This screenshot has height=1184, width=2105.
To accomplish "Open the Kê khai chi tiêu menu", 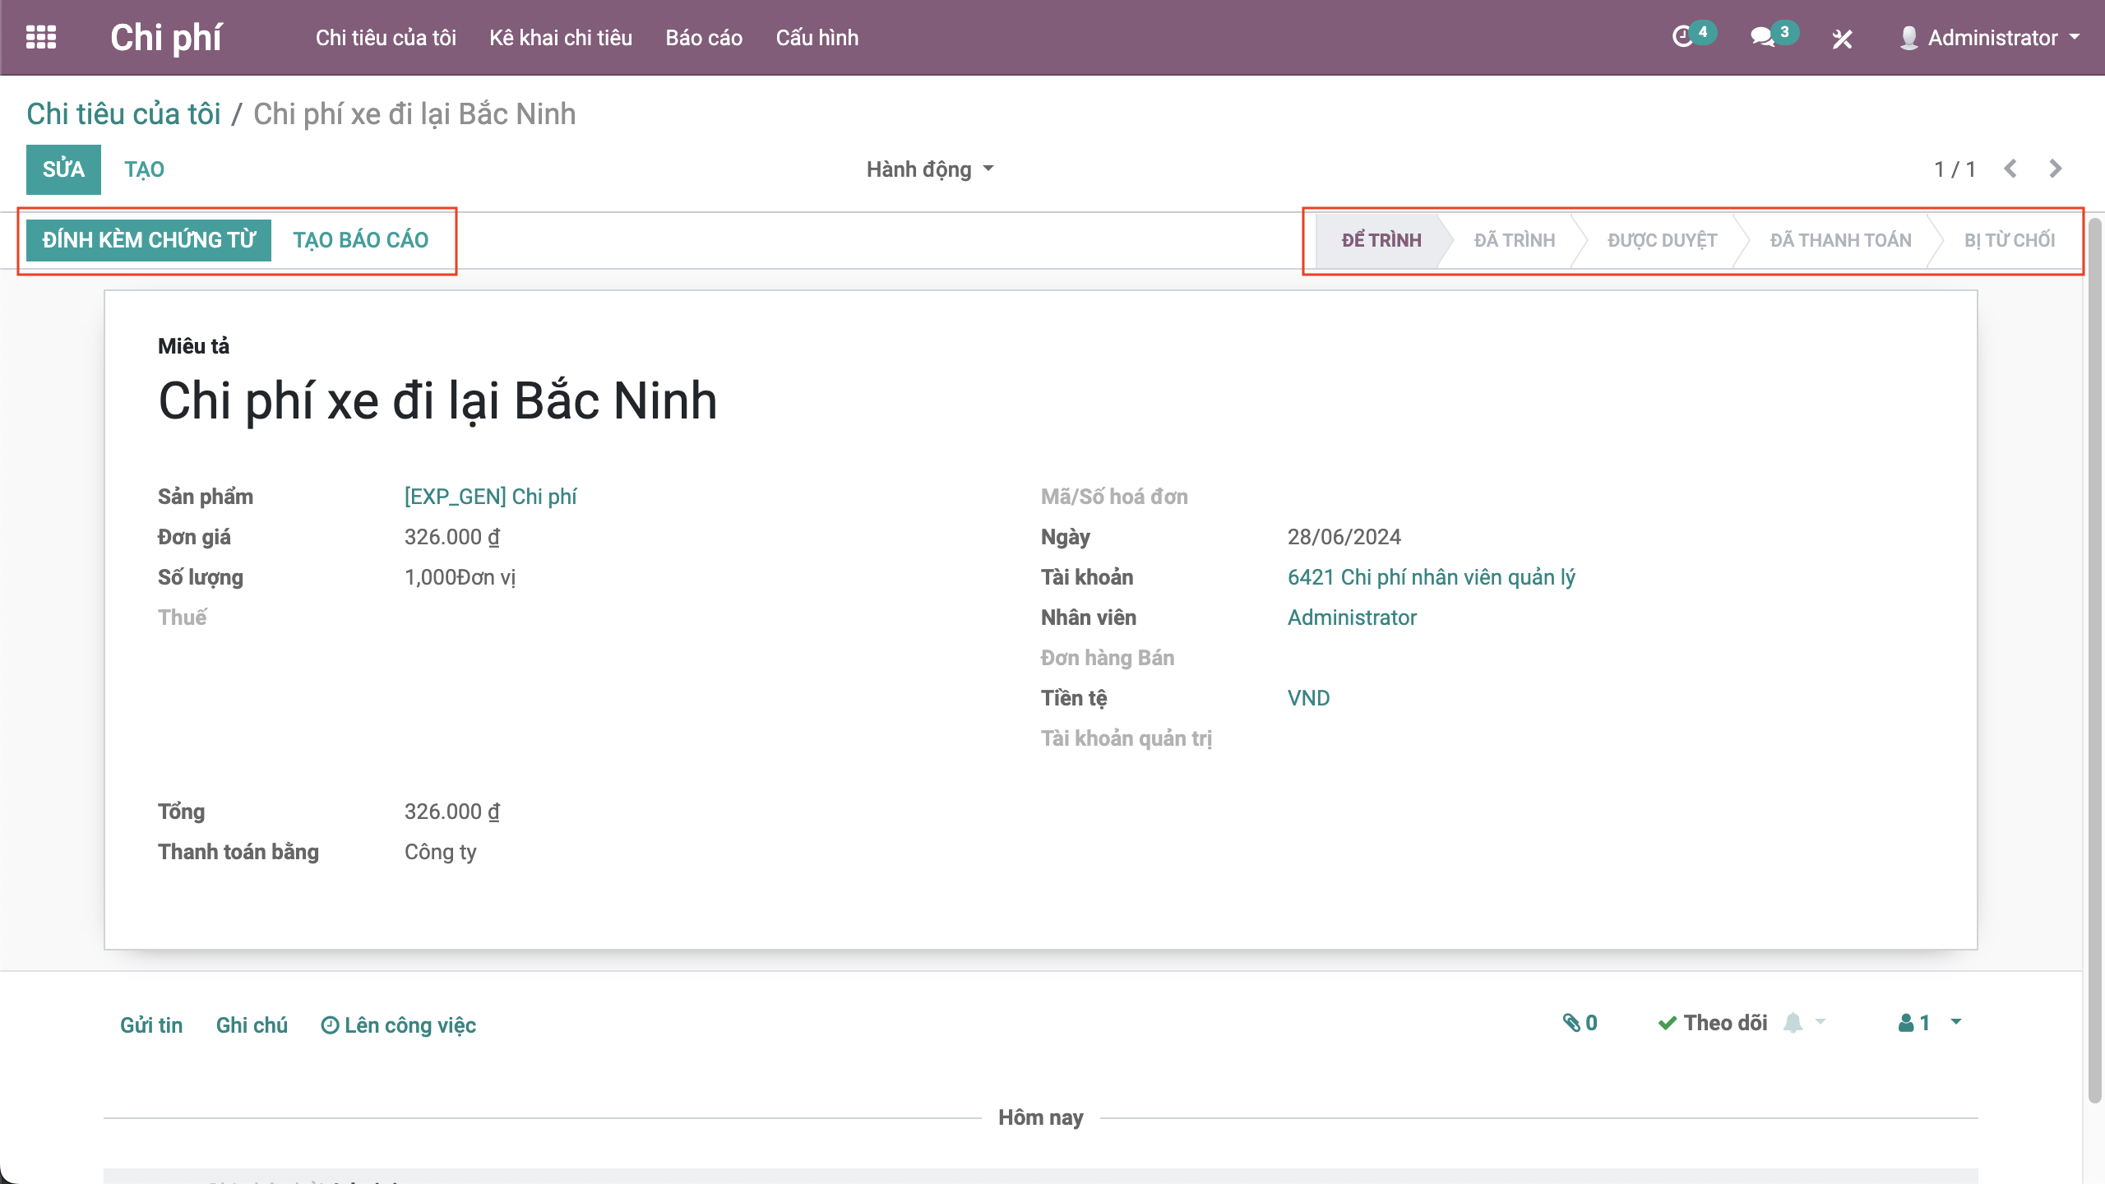I will coord(561,38).
